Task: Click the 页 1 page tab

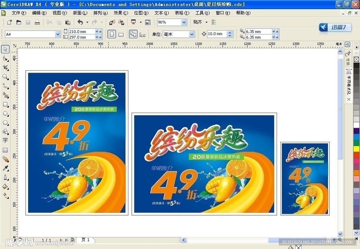Action: (85, 240)
